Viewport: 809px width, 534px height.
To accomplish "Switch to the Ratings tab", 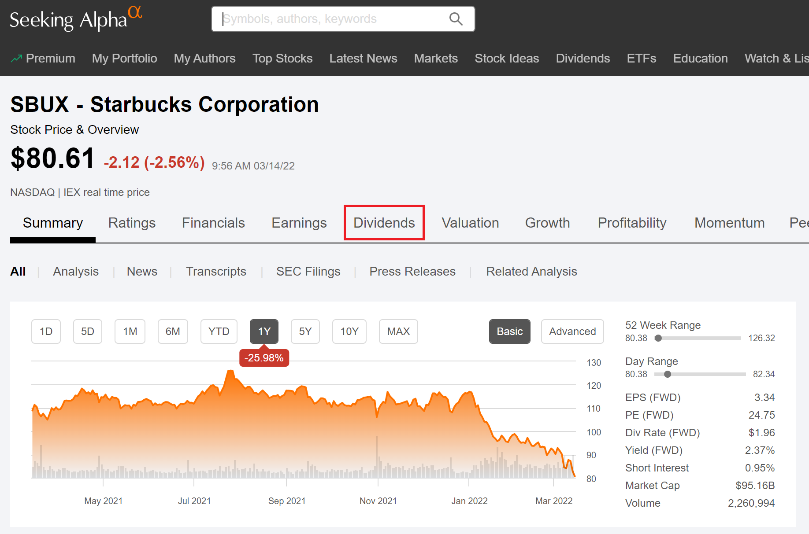I will (132, 223).
